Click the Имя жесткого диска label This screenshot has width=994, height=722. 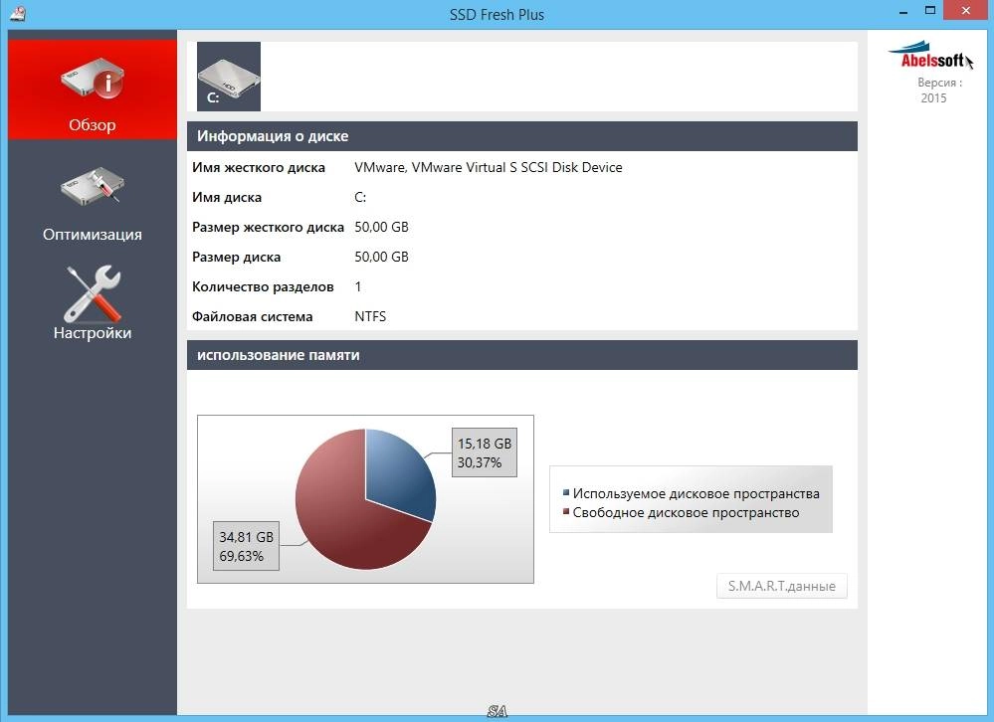pyautogui.click(x=259, y=168)
